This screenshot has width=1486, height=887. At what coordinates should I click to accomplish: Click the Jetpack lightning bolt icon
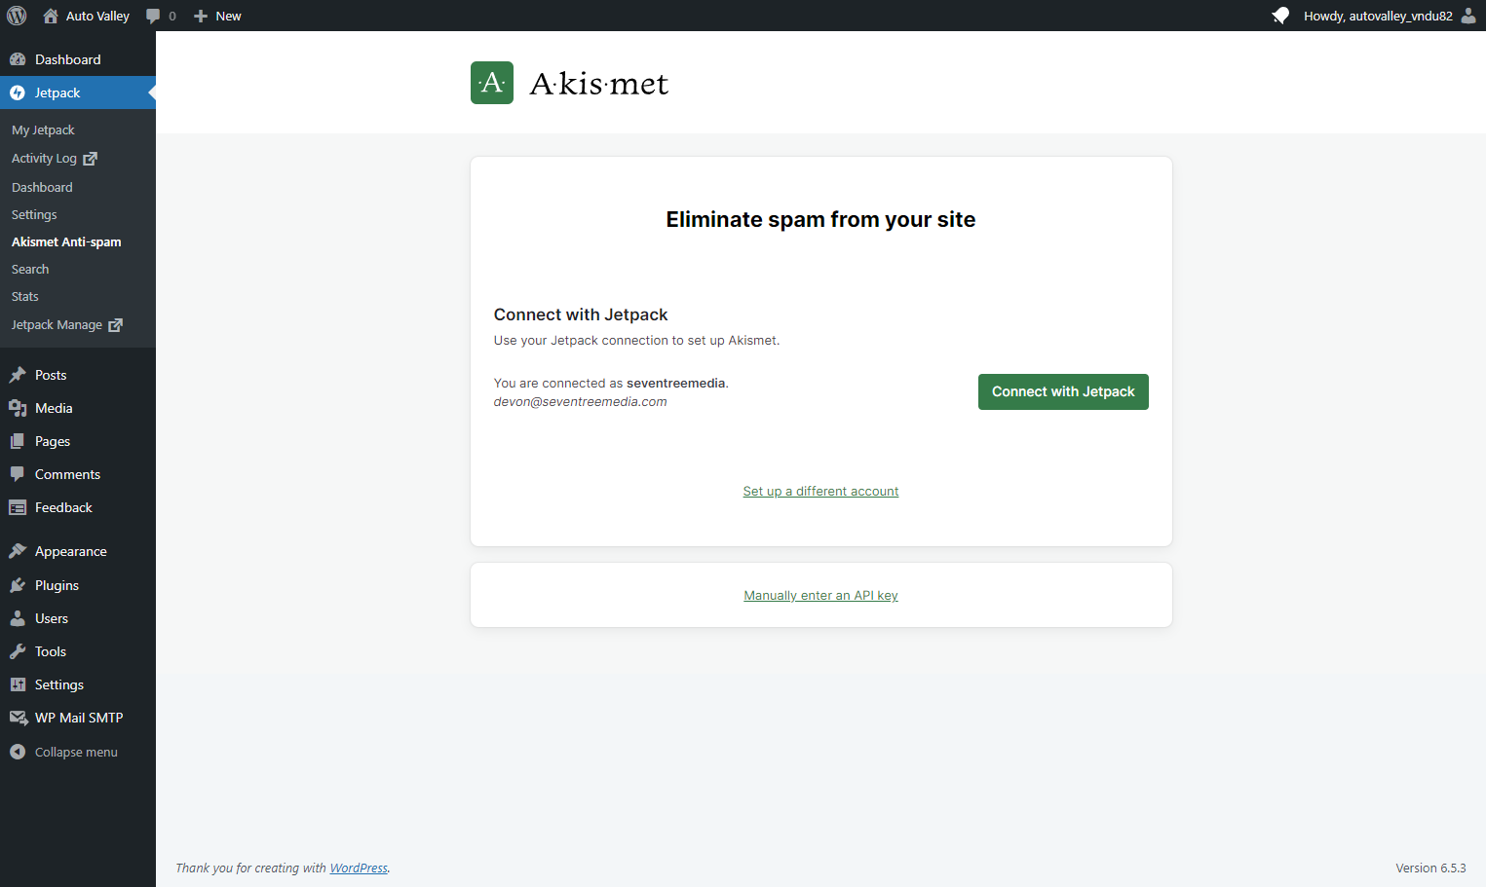[18, 92]
